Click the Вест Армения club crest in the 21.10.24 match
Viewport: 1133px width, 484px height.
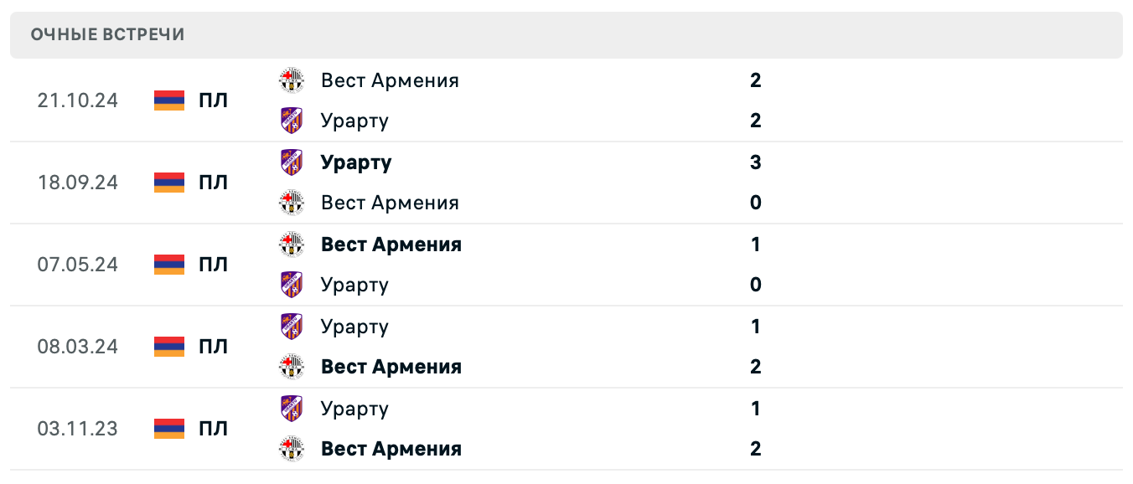(x=292, y=80)
